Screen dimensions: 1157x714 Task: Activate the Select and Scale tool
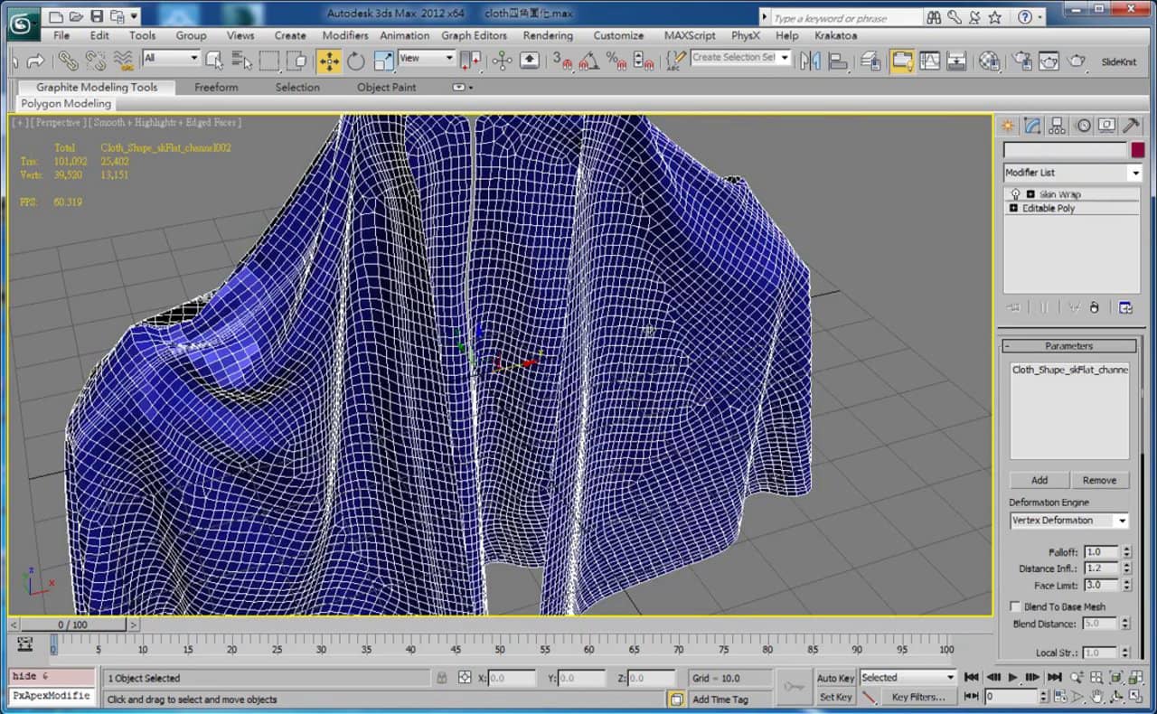(384, 61)
